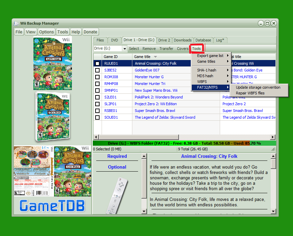293x236 pixels.
Task: Switch to the Drive 2 tab
Action: (164, 40)
